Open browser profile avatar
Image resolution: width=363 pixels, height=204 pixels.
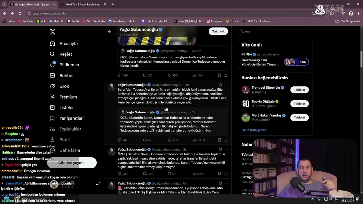(x=351, y=13)
